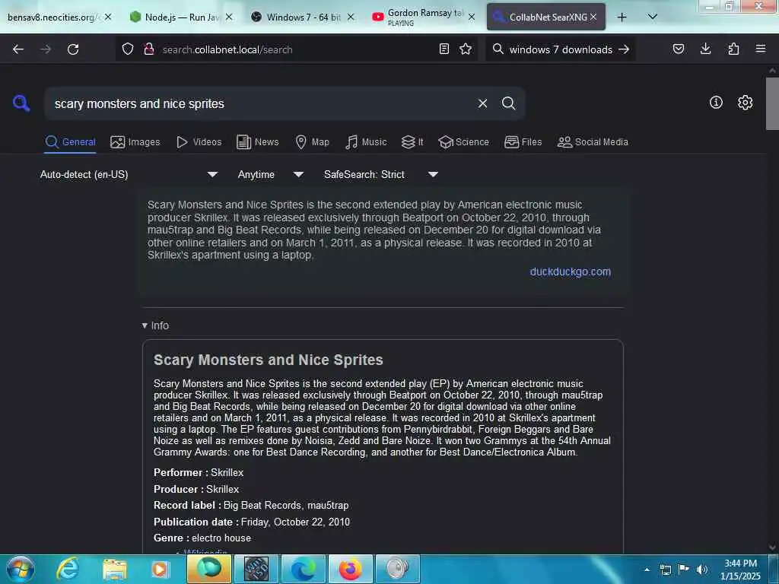779x584 pixels.
Task: Open the extensions puzzle icon
Action: pos(733,49)
